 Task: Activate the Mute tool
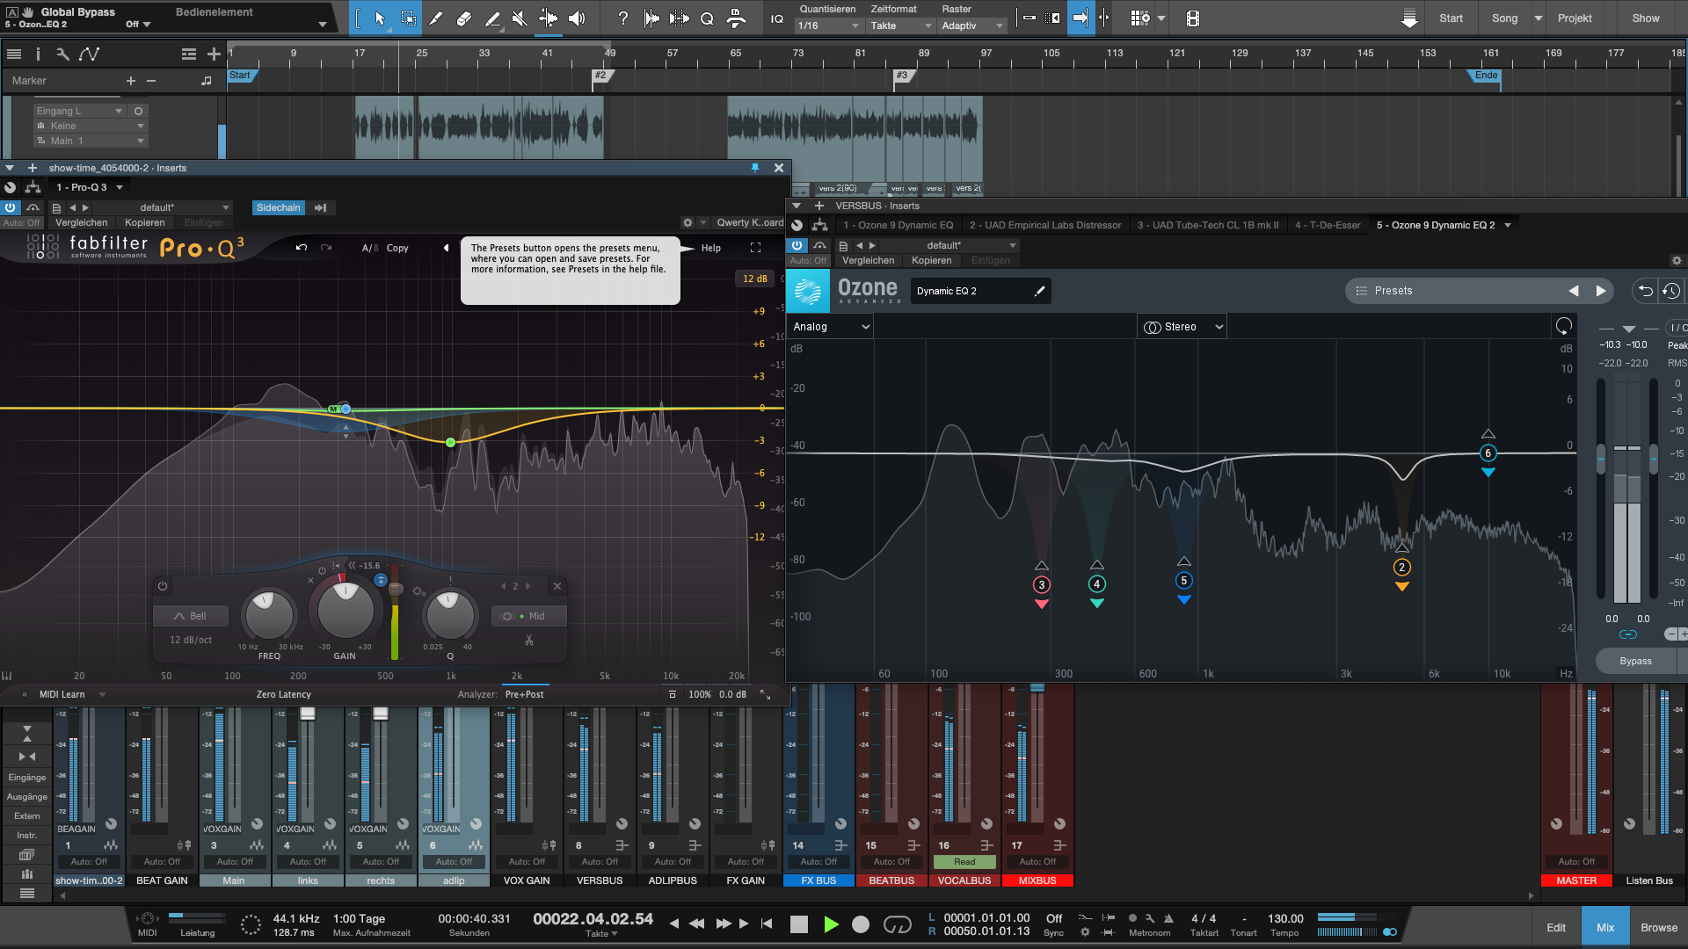(520, 18)
